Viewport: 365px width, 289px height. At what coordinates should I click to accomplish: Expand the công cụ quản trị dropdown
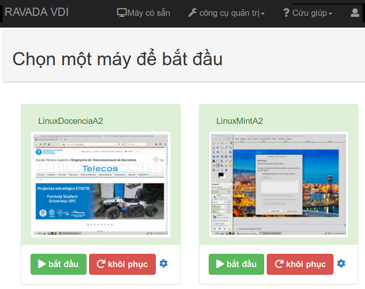[227, 13]
